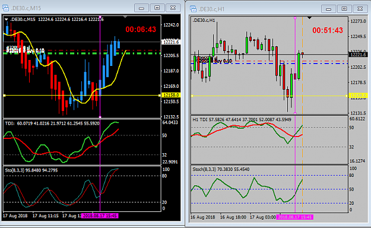
Task: Click the 12221.6 current price label in M15
Action: [x=172, y=42]
